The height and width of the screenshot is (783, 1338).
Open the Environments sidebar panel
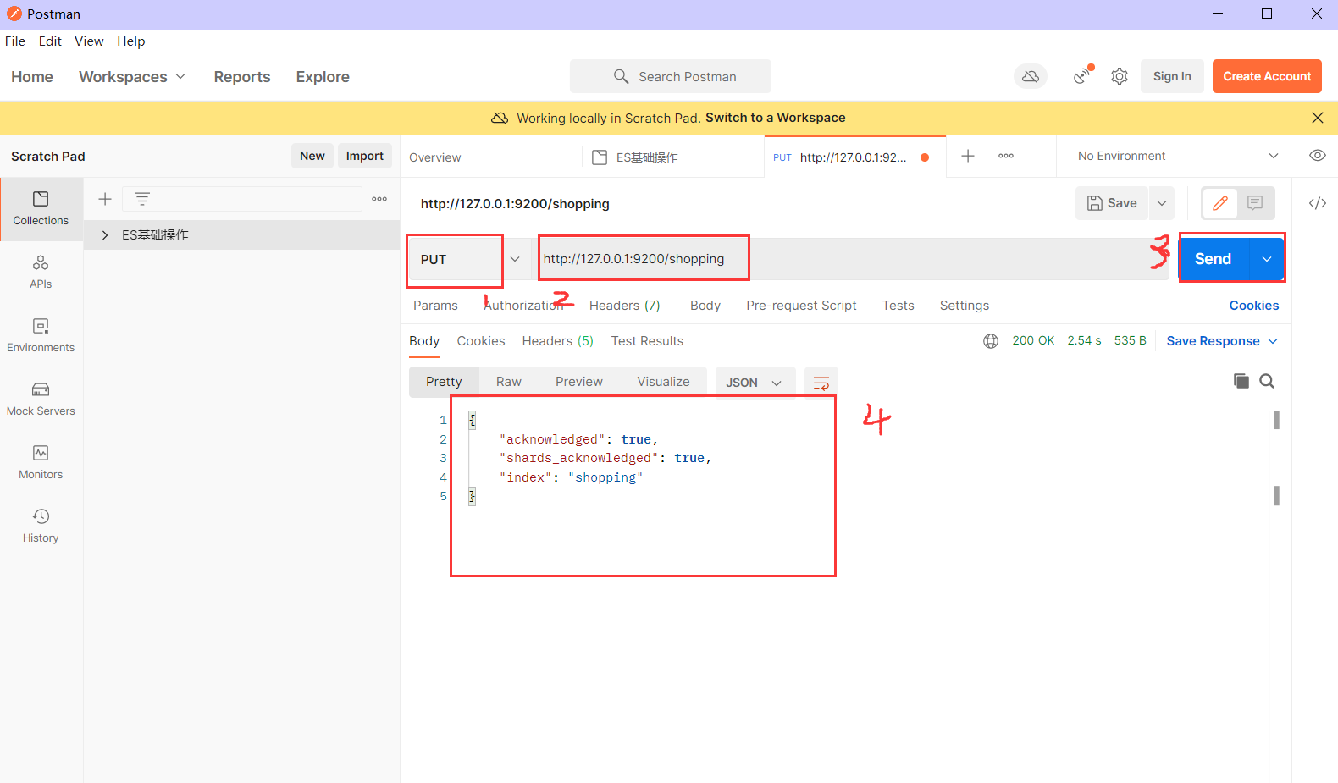tap(41, 336)
